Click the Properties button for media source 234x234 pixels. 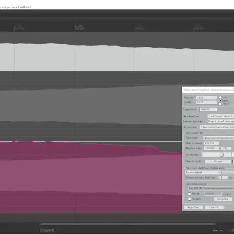pyautogui.click(x=223, y=199)
